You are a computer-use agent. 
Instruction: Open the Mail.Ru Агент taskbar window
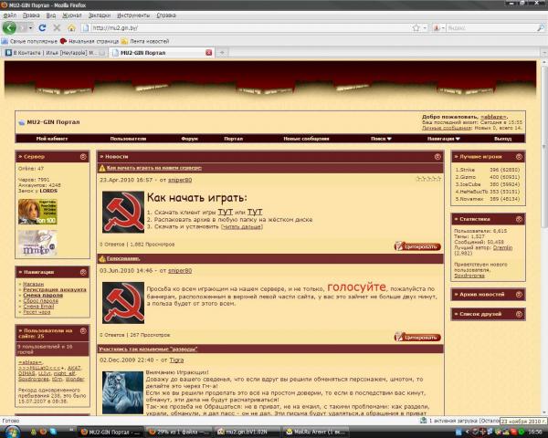(314, 432)
